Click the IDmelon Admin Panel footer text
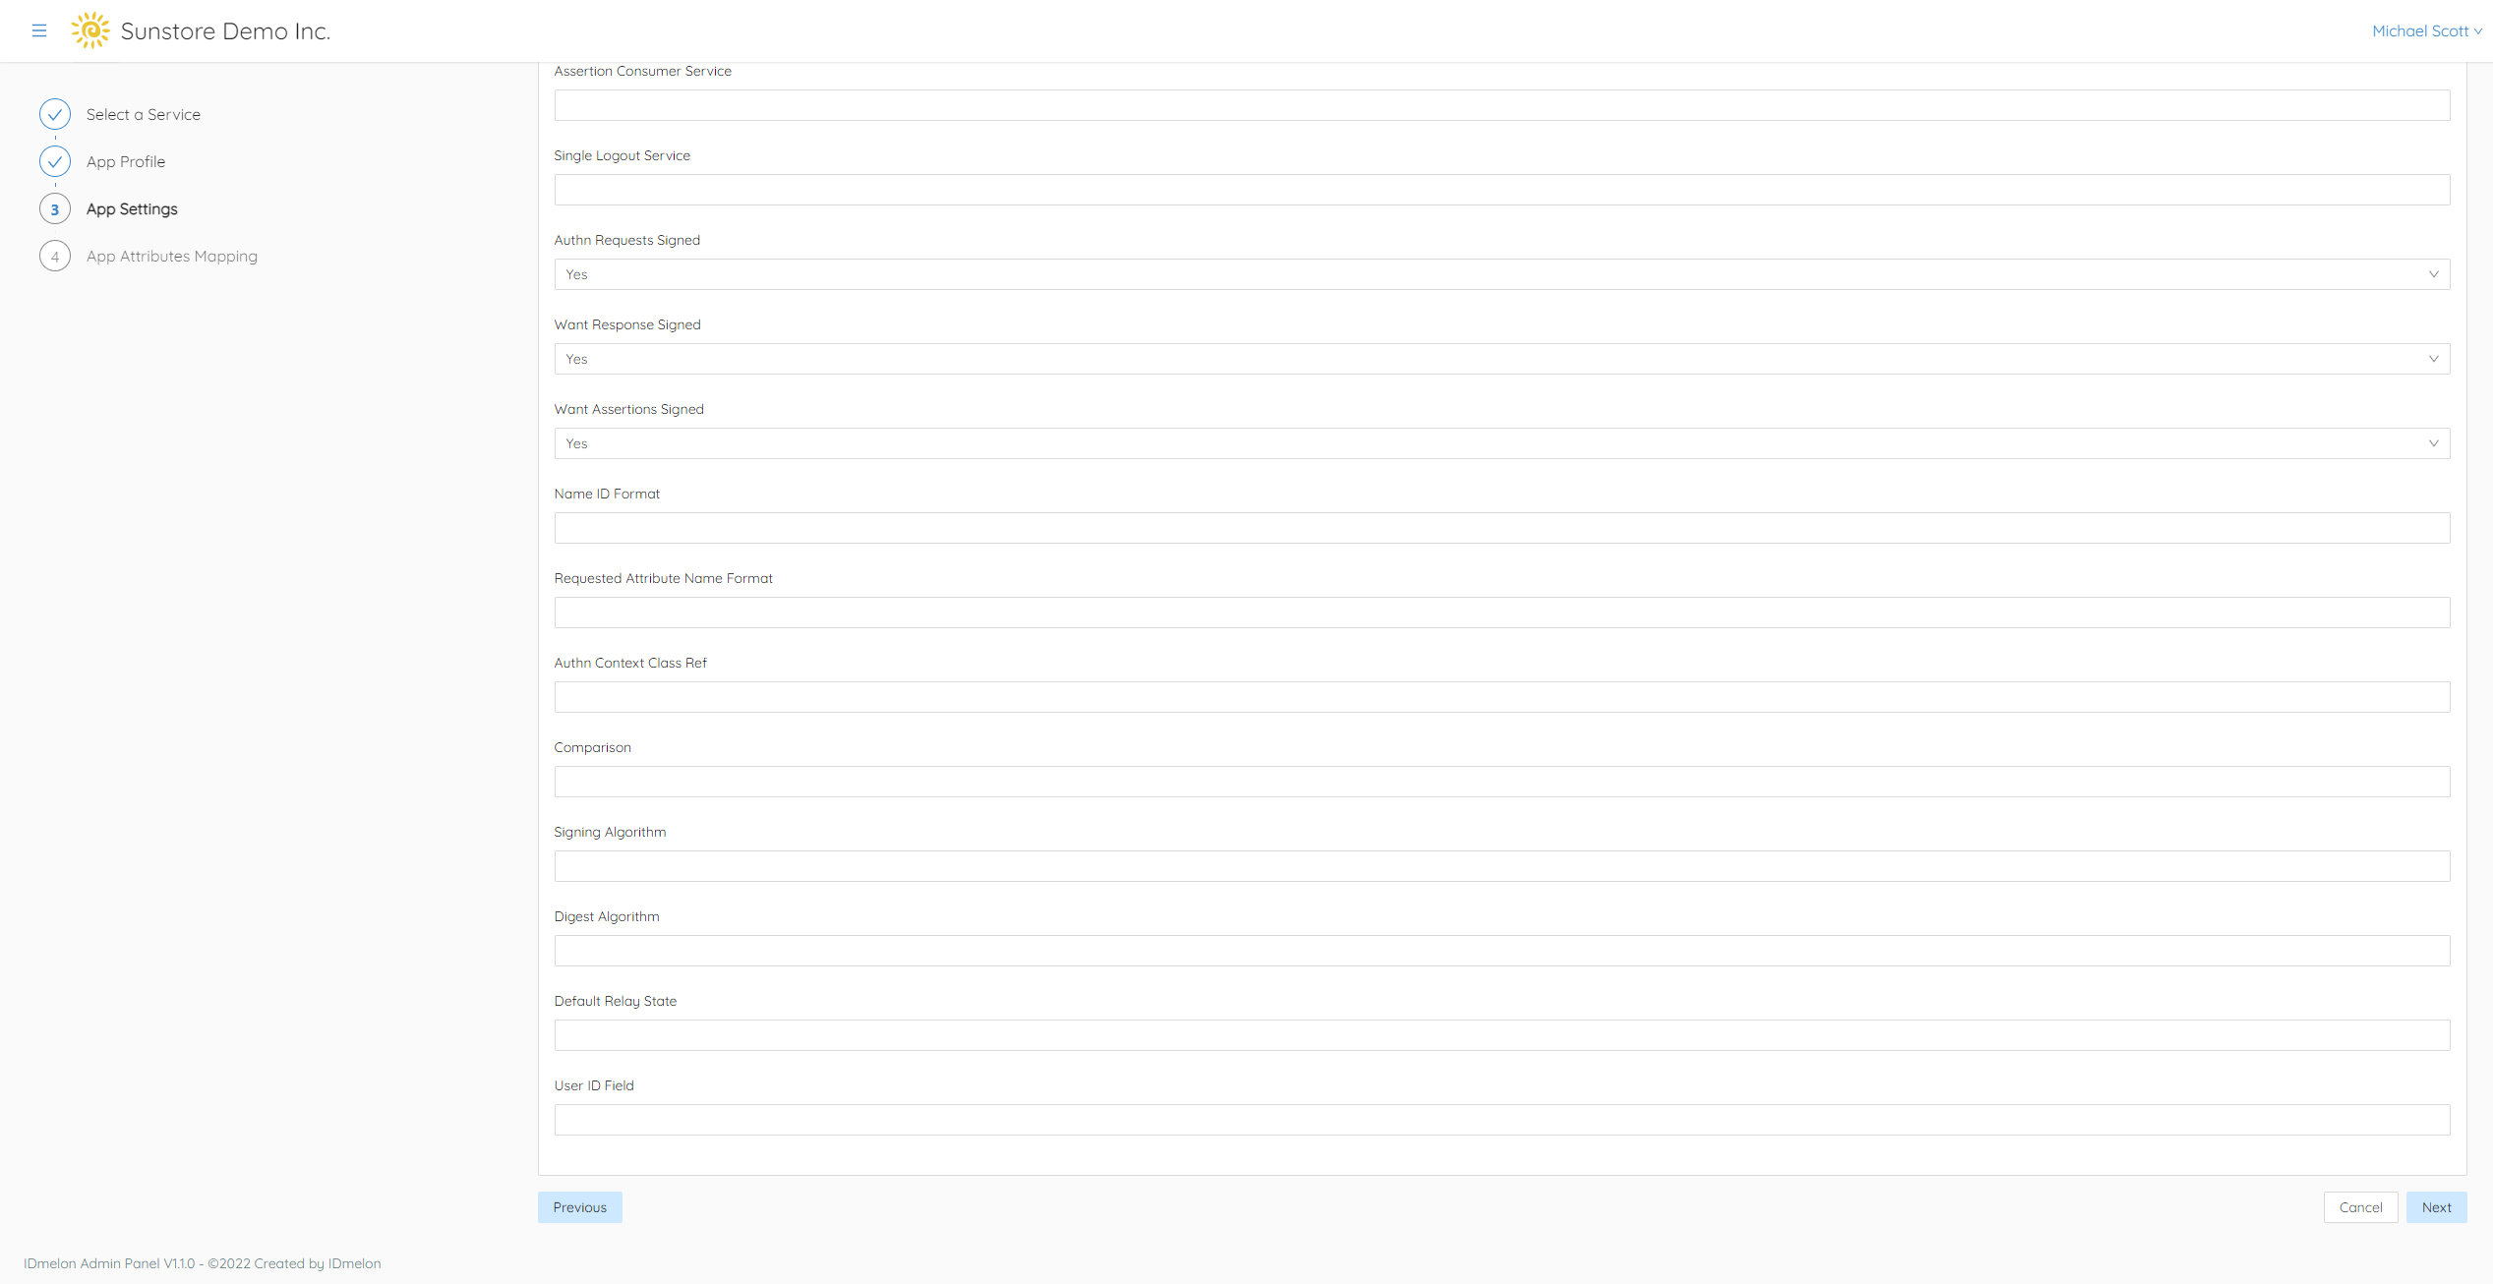 point(203,1263)
